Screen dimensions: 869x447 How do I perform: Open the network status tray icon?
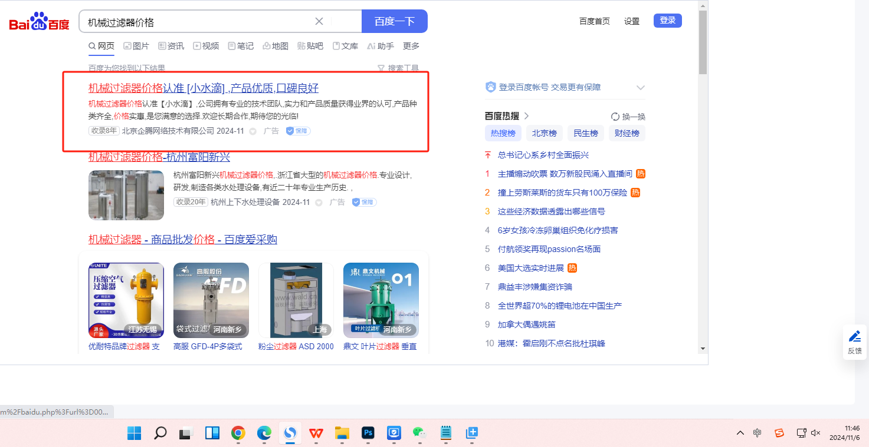tap(801, 433)
